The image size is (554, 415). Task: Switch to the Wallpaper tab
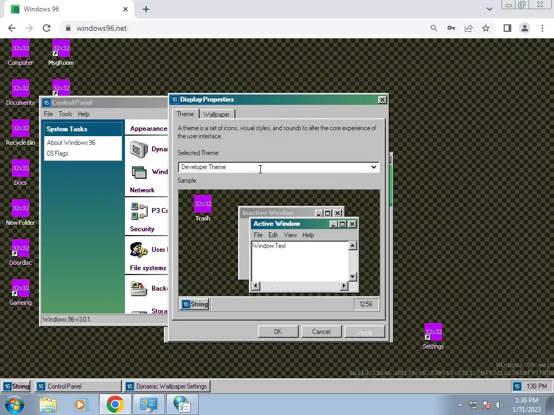216,115
